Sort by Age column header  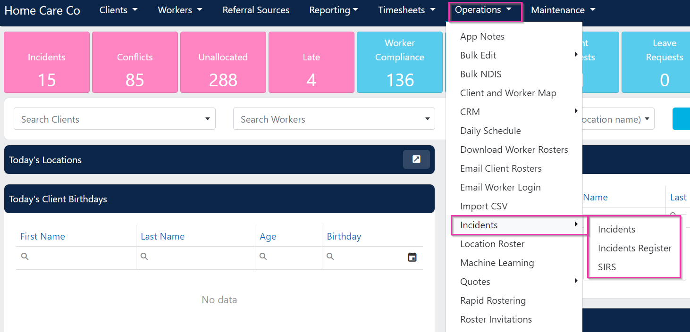268,236
